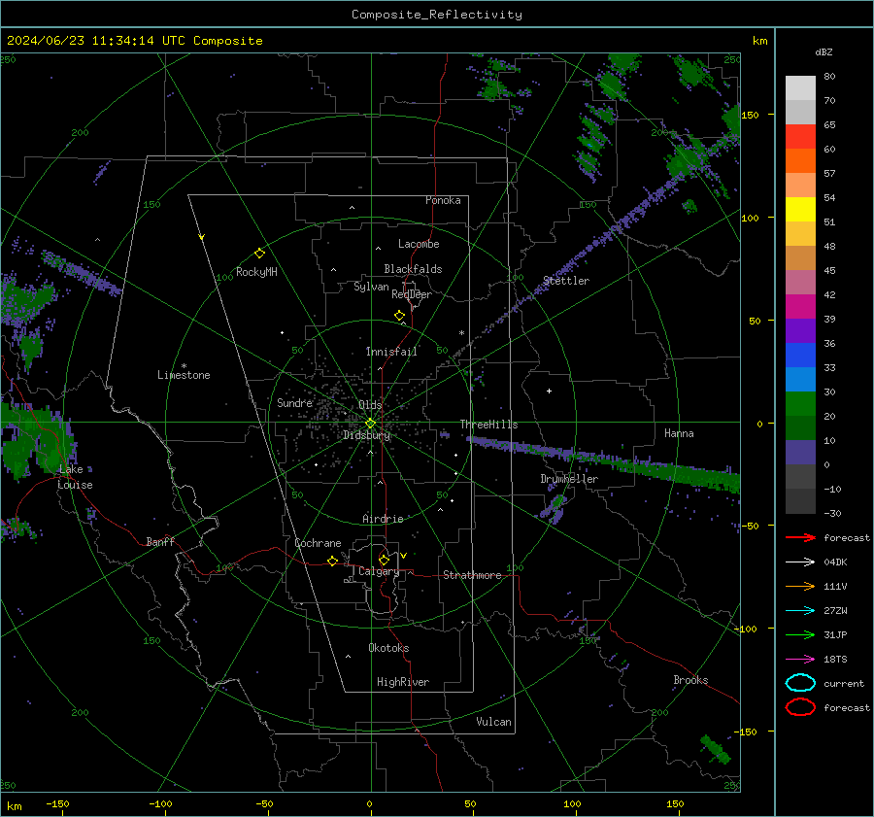Click the magenta 18TS arrow legend icon

coord(800,660)
